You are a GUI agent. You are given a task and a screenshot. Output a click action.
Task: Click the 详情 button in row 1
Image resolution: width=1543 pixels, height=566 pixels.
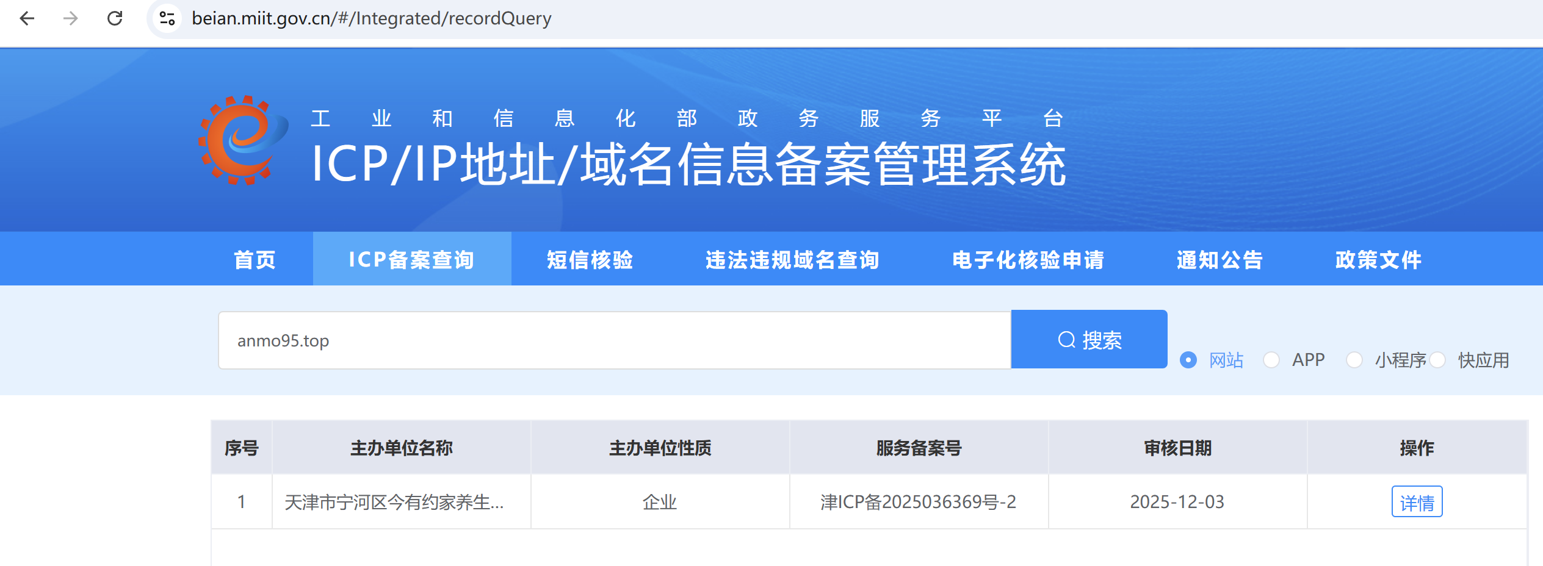click(1417, 502)
